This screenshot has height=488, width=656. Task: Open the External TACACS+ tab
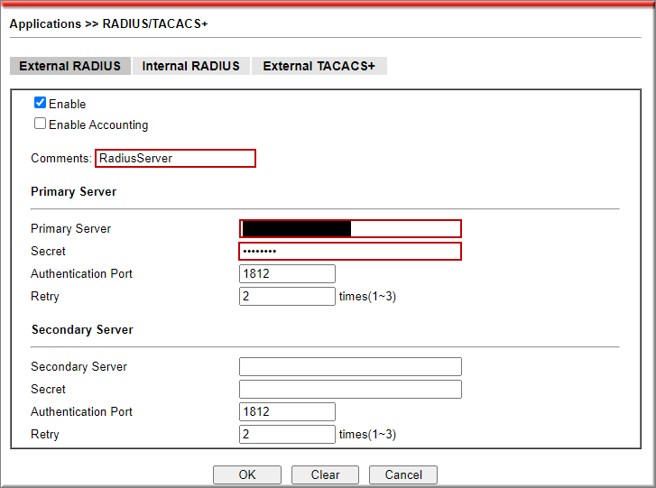(319, 66)
